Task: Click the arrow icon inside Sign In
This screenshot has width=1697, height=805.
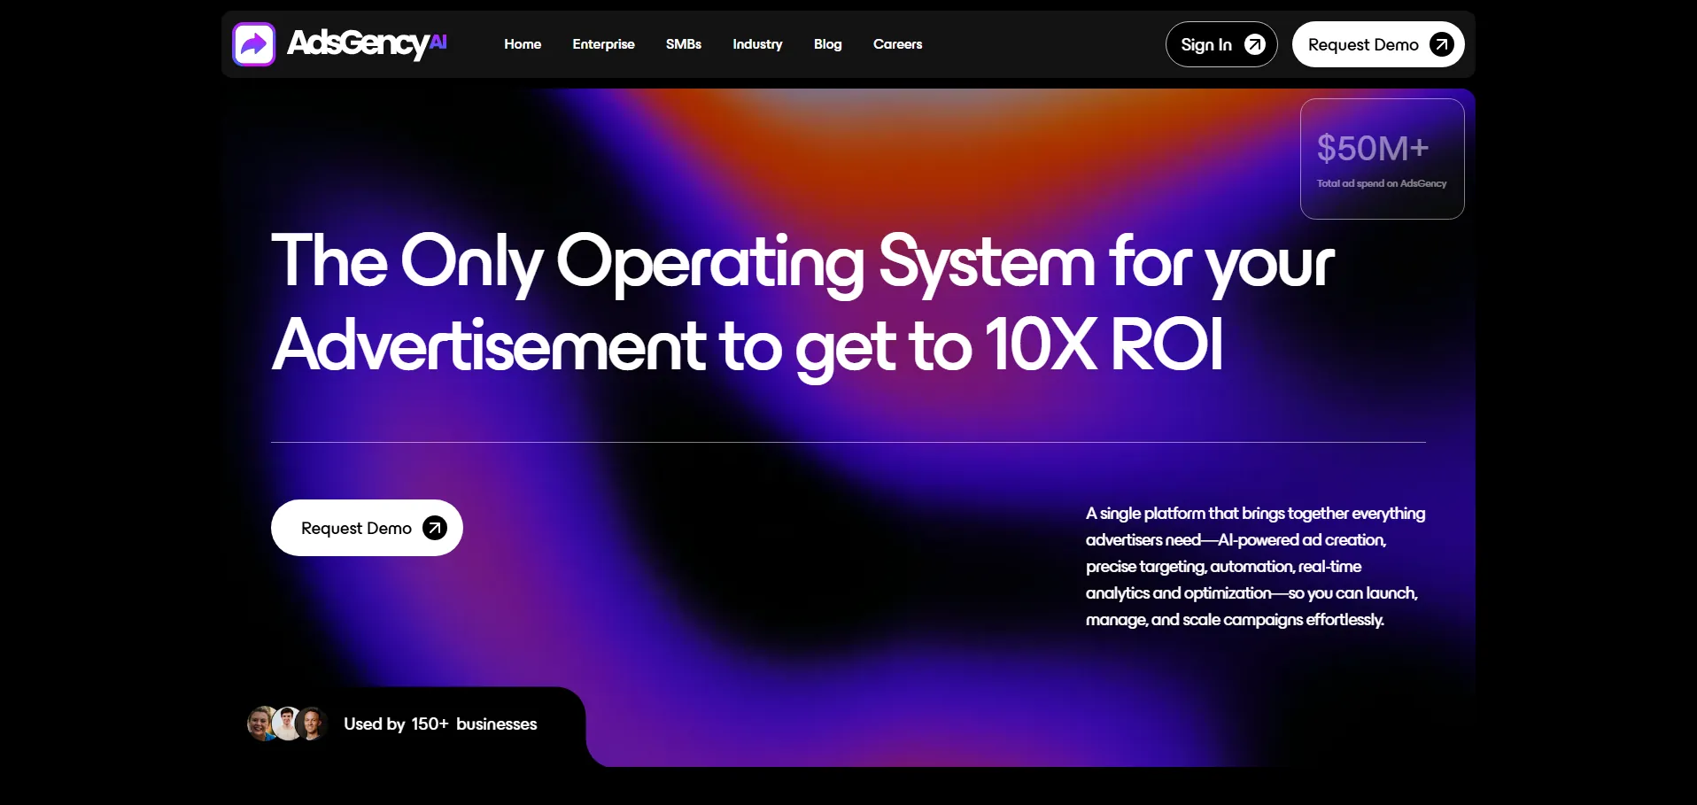Action: 1254,44
